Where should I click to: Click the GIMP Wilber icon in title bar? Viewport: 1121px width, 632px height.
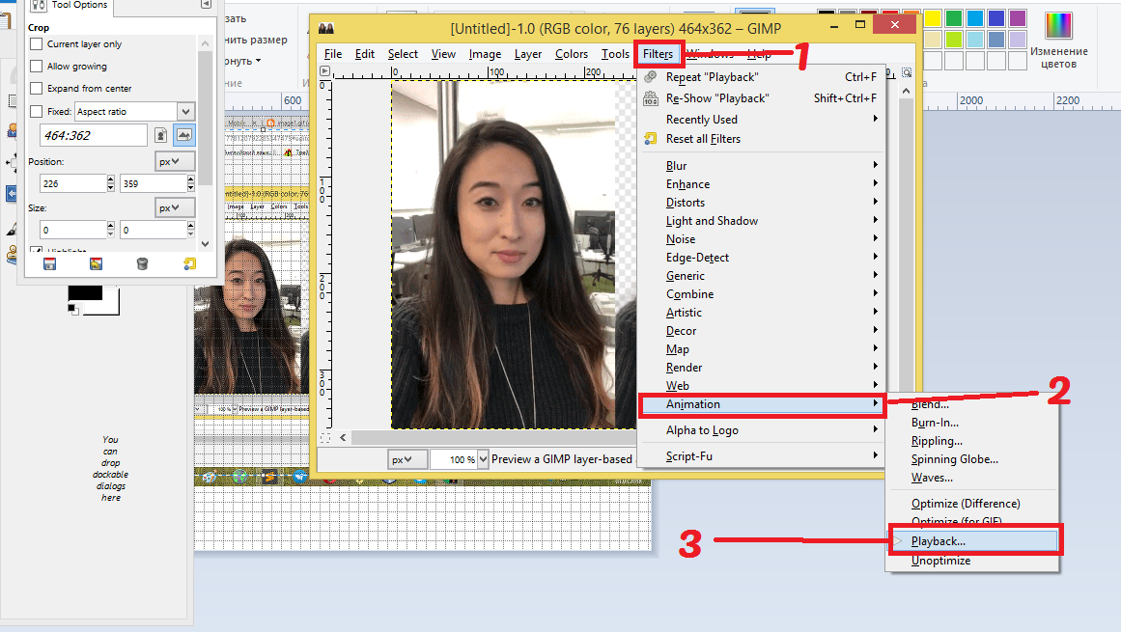tap(326, 29)
